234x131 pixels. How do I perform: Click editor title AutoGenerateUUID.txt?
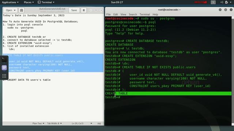52,9
